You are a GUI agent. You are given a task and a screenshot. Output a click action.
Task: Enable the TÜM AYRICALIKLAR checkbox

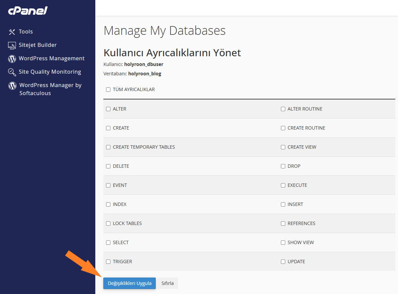(108, 89)
